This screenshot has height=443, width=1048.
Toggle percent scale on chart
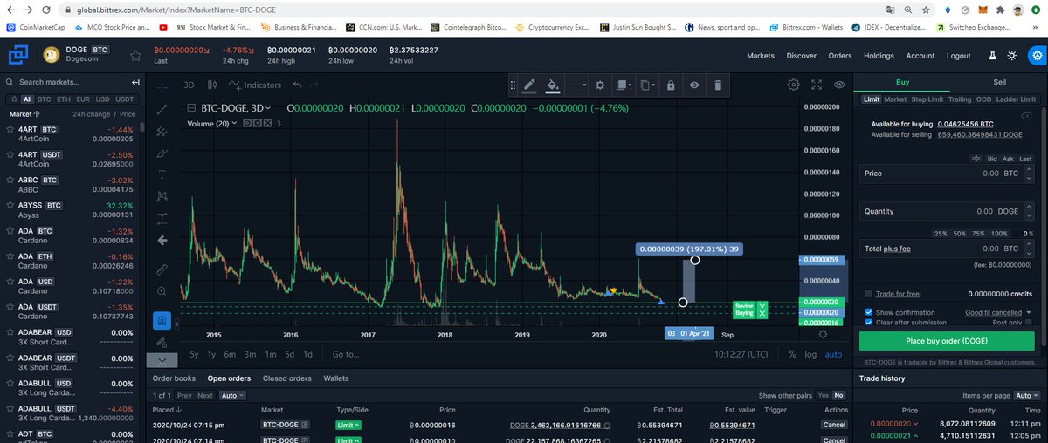coord(791,354)
